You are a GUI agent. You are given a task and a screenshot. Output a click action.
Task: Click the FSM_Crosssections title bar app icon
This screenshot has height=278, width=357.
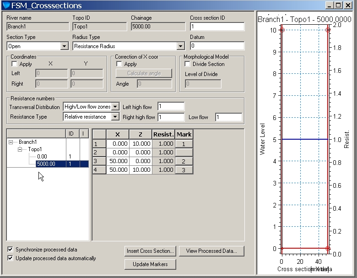(x=6, y=5)
